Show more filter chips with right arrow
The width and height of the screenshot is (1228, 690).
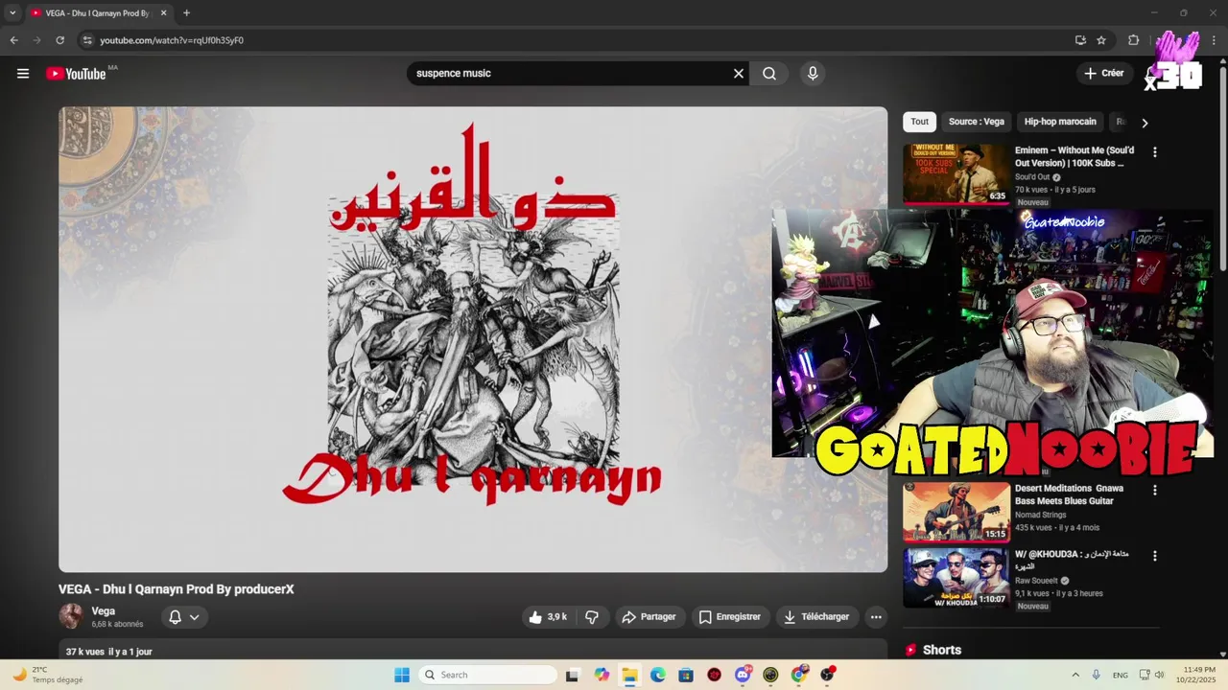(1145, 123)
